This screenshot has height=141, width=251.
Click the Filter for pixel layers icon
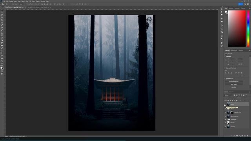235,95
